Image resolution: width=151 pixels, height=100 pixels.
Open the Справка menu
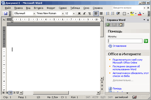tap(98, 8)
